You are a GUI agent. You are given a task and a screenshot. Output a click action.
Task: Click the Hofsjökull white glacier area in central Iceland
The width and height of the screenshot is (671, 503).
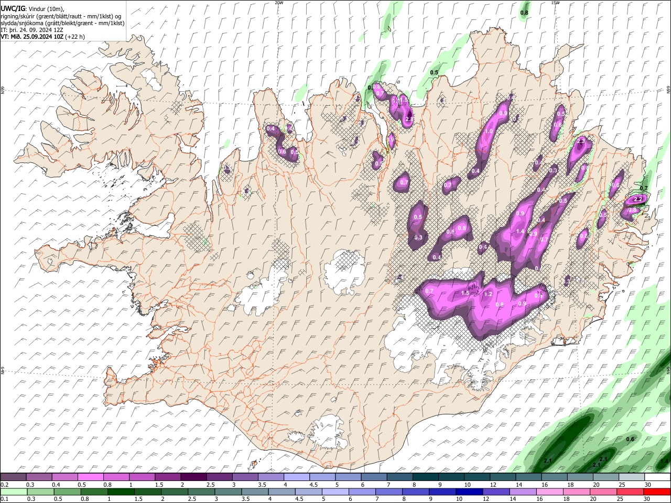tap(344, 271)
